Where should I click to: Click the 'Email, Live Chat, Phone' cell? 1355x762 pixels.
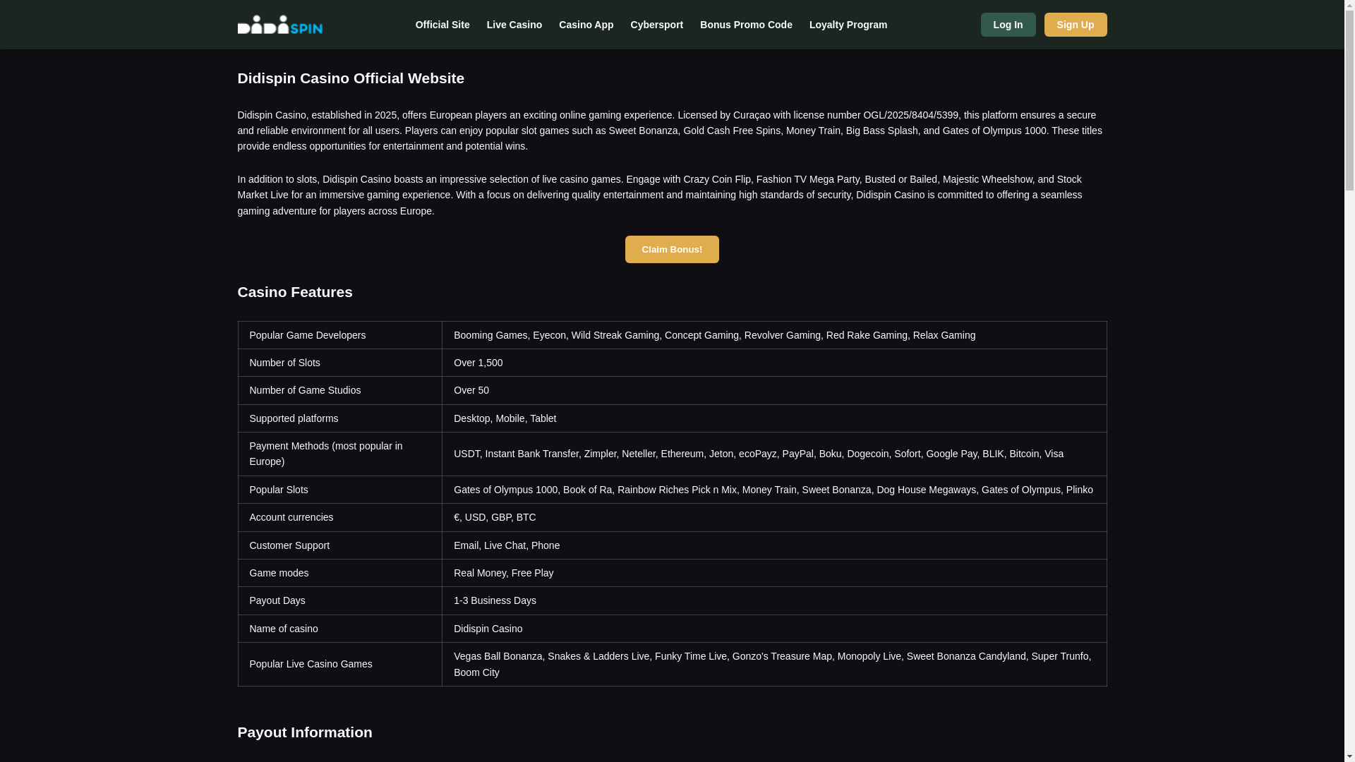(x=774, y=545)
